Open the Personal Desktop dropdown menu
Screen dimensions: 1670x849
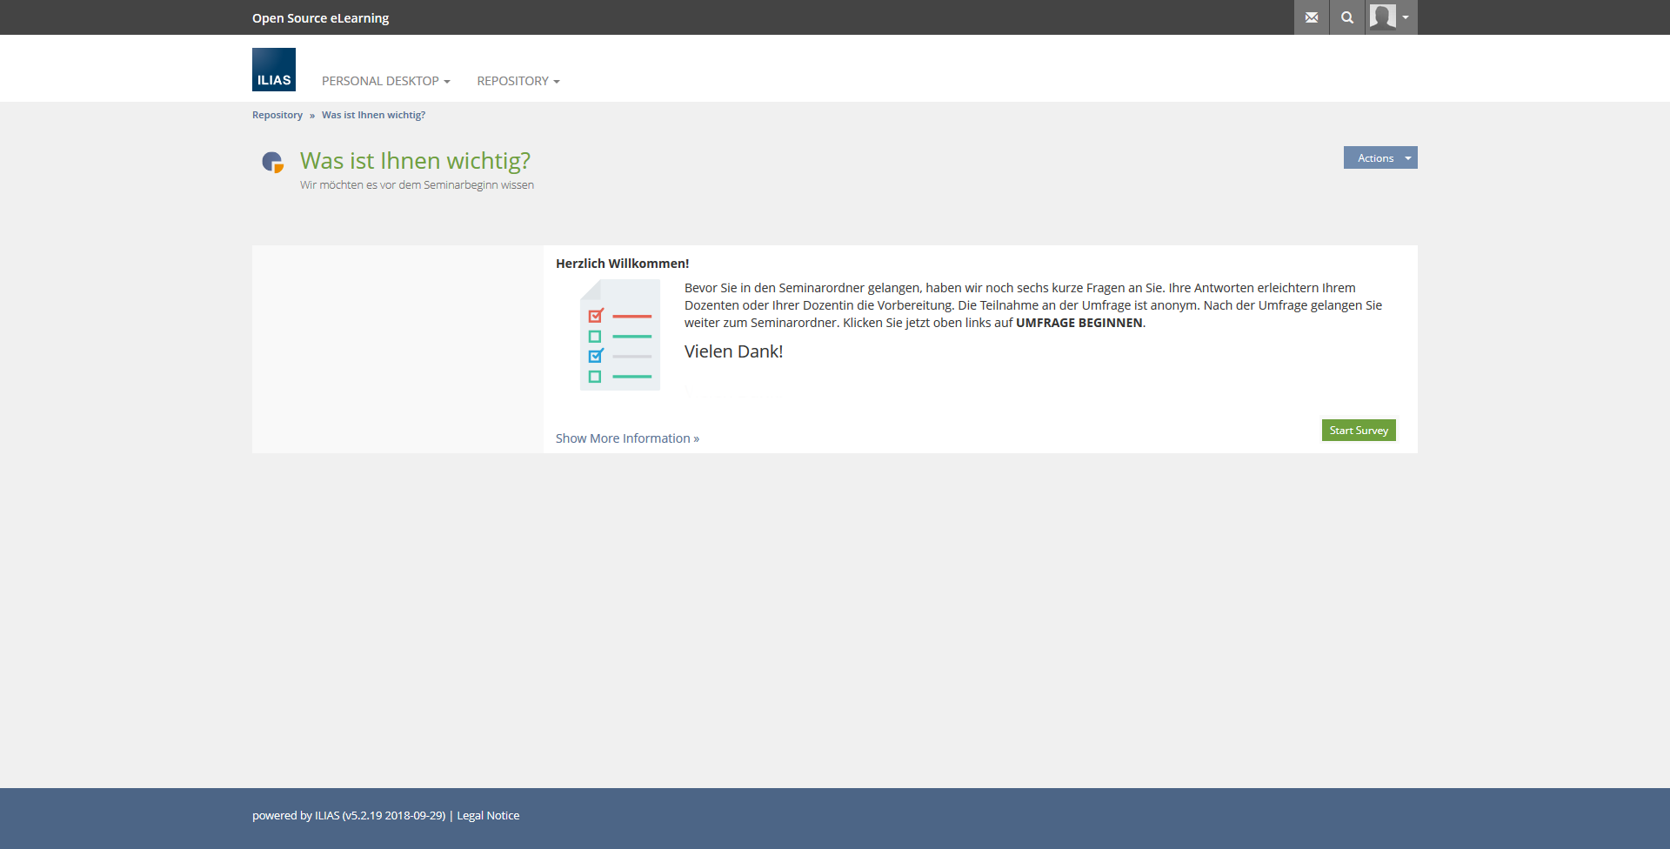pyautogui.click(x=385, y=81)
